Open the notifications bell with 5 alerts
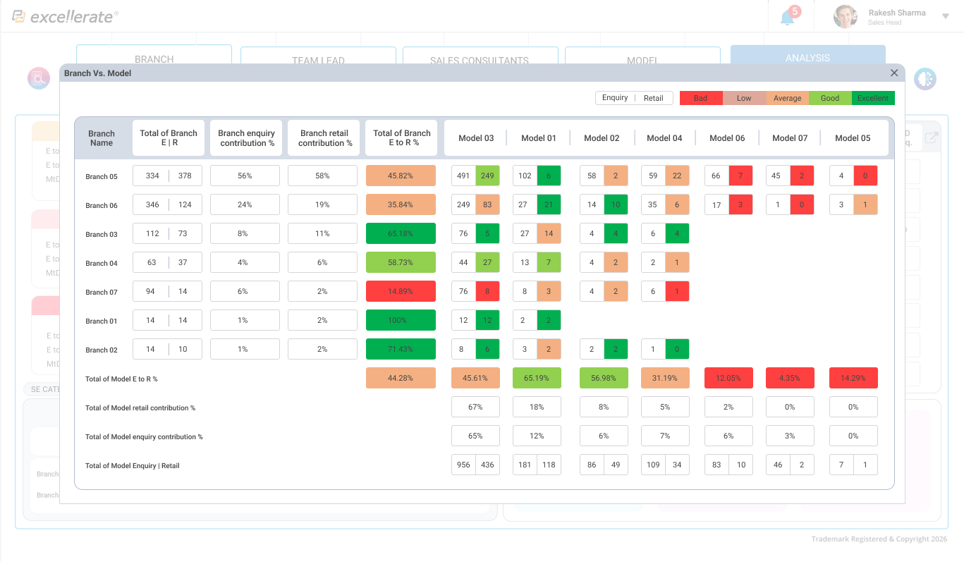The width and height of the screenshot is (964, 564). pos(788,18)
